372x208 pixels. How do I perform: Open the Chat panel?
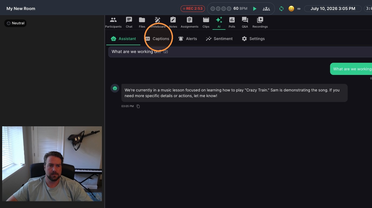pos(129,22)
